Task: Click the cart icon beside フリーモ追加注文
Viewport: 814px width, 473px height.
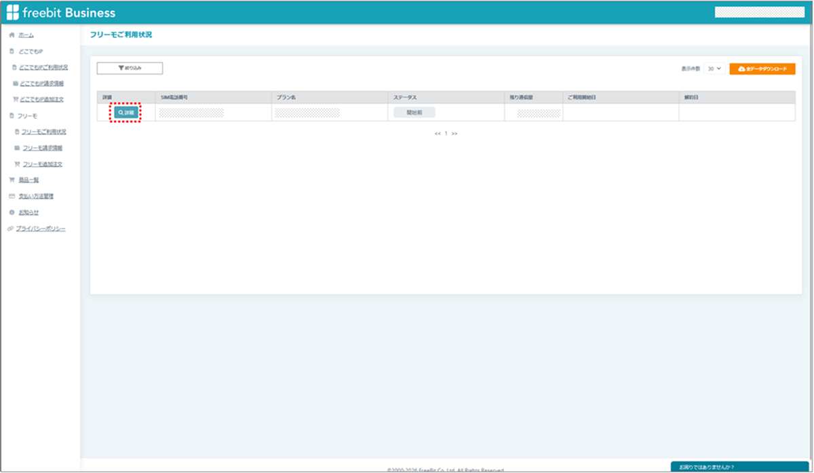Action: click(16, 164)
